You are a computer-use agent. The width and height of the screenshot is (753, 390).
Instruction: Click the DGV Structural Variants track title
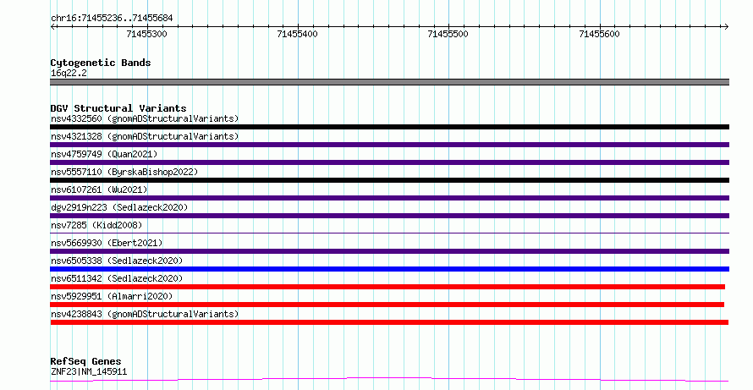tap(118, 108)
